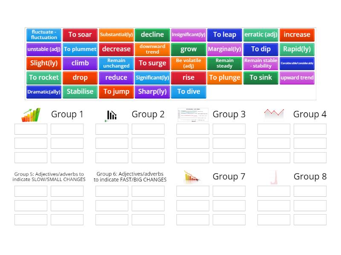341x255 pixels.
Task: Pick the 'decline' word tile
Action: [152, 35]
